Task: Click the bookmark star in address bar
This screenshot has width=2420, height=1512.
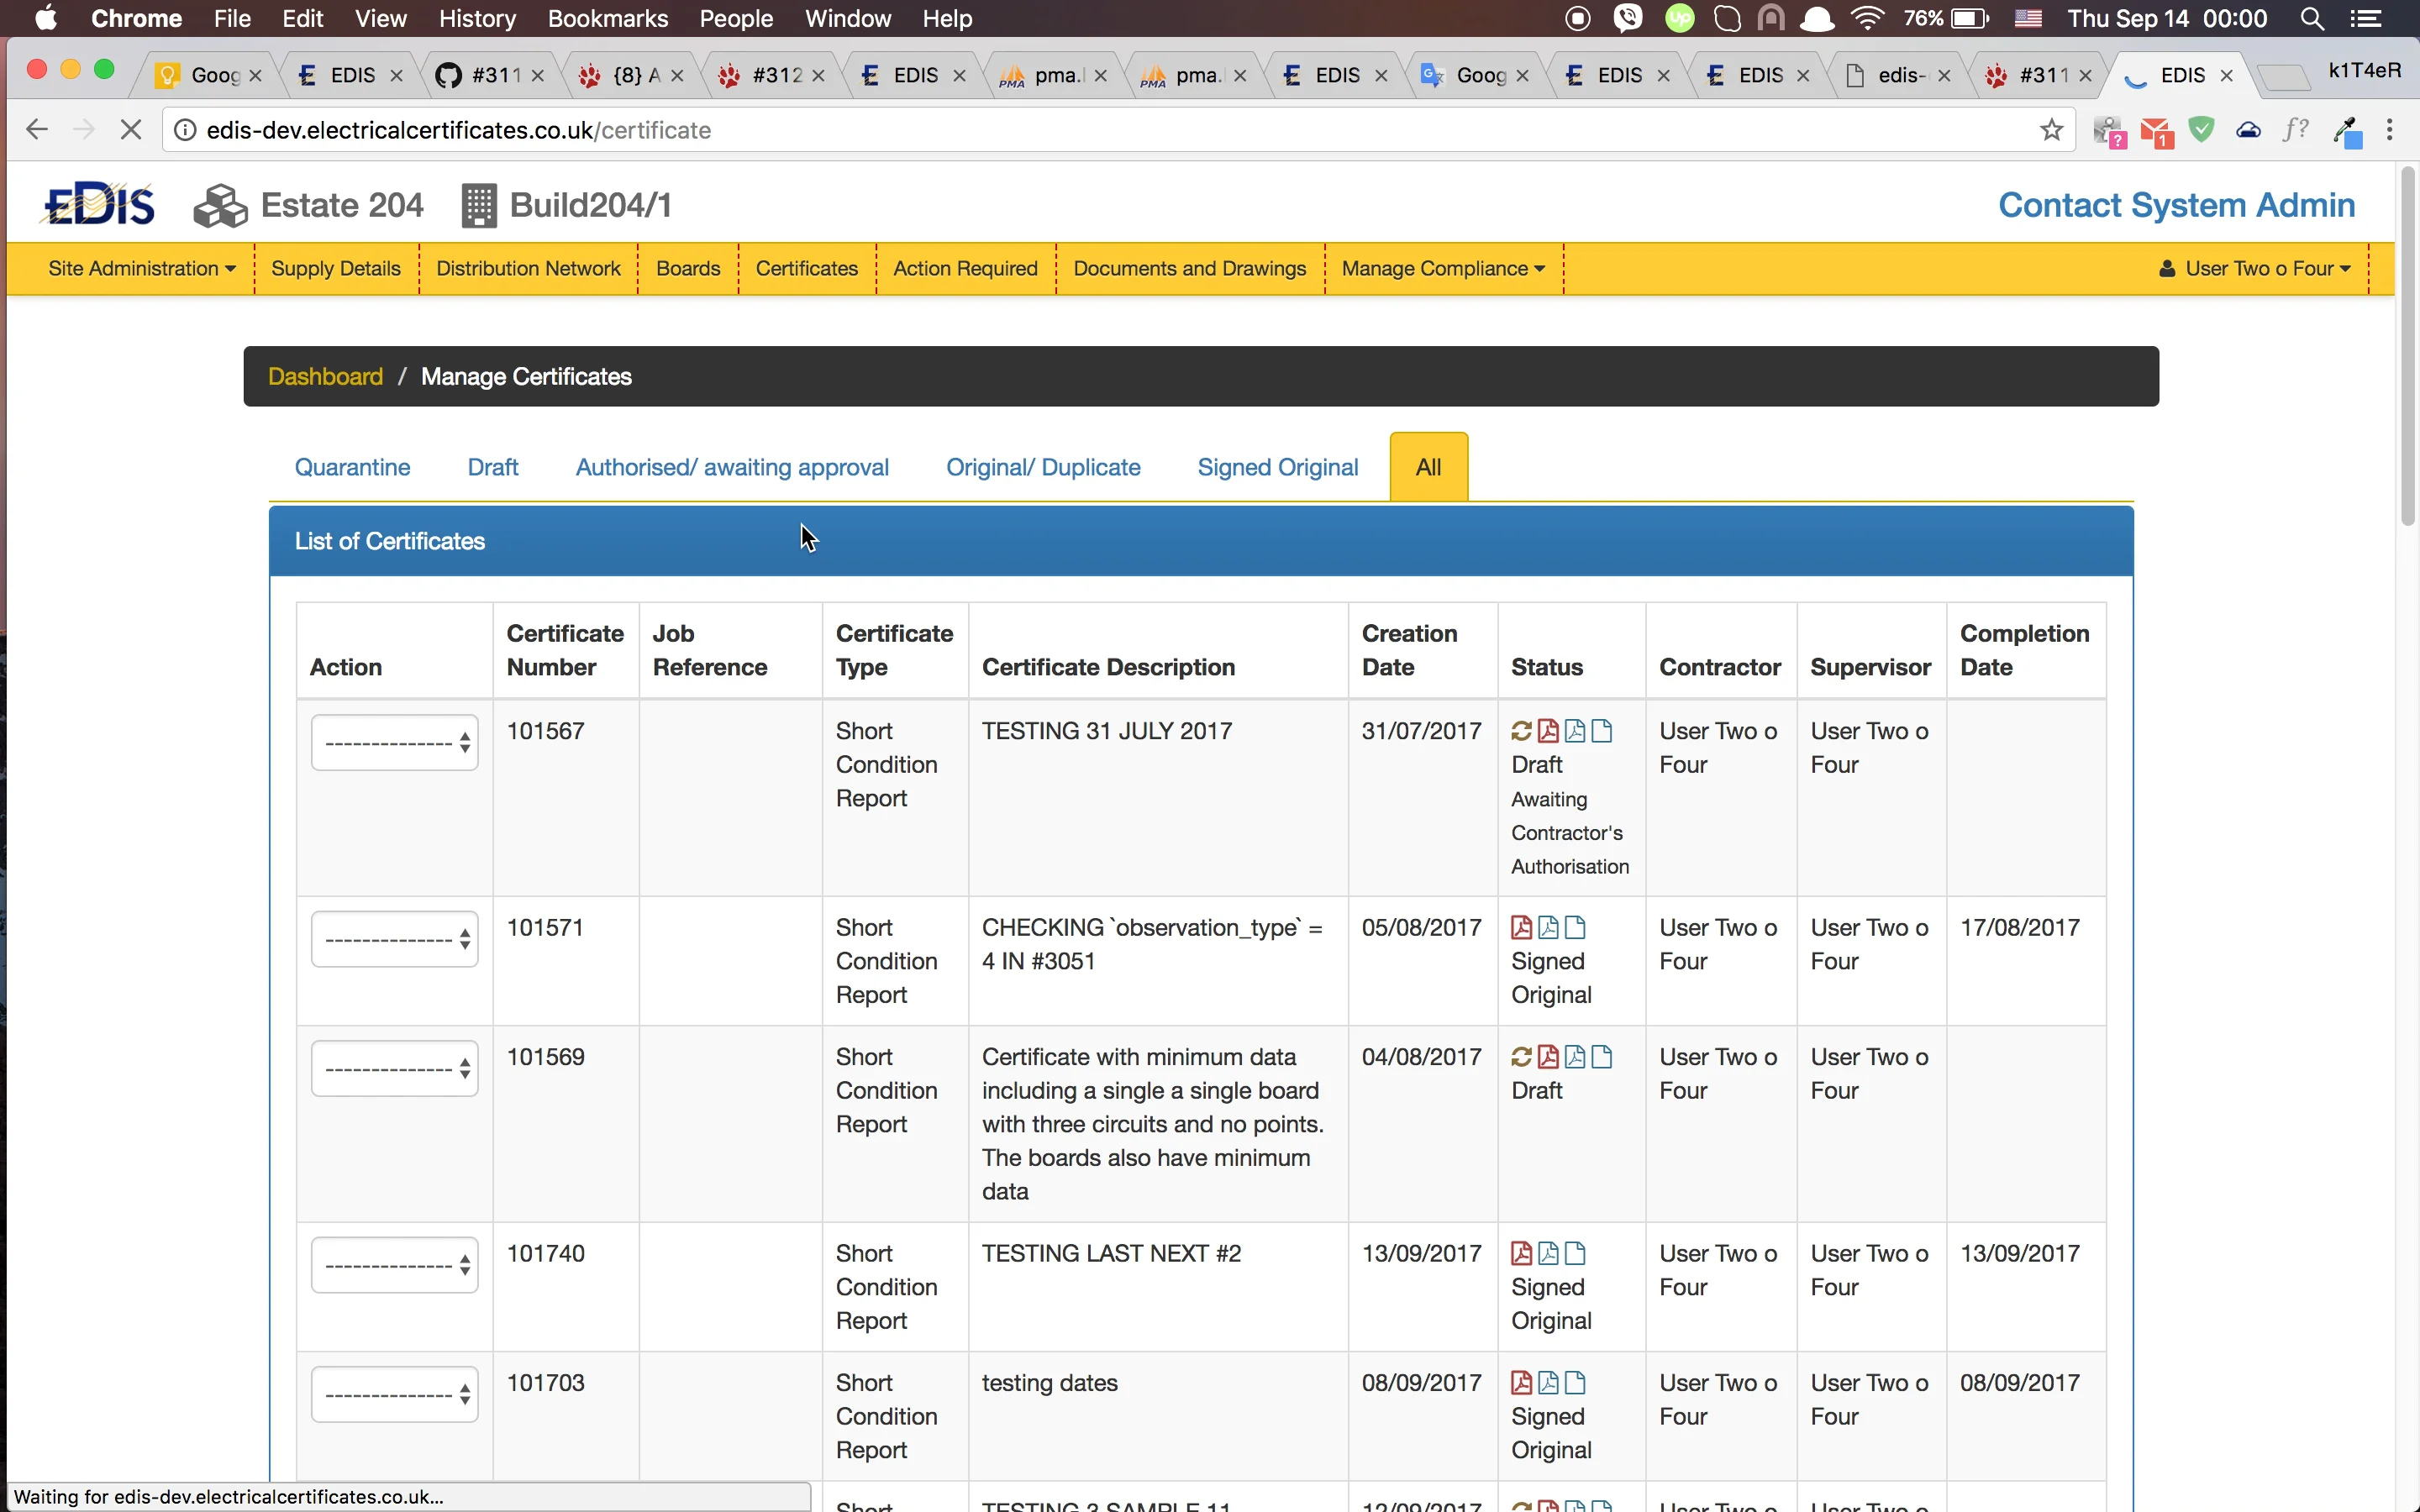Action: point(2051,130)
